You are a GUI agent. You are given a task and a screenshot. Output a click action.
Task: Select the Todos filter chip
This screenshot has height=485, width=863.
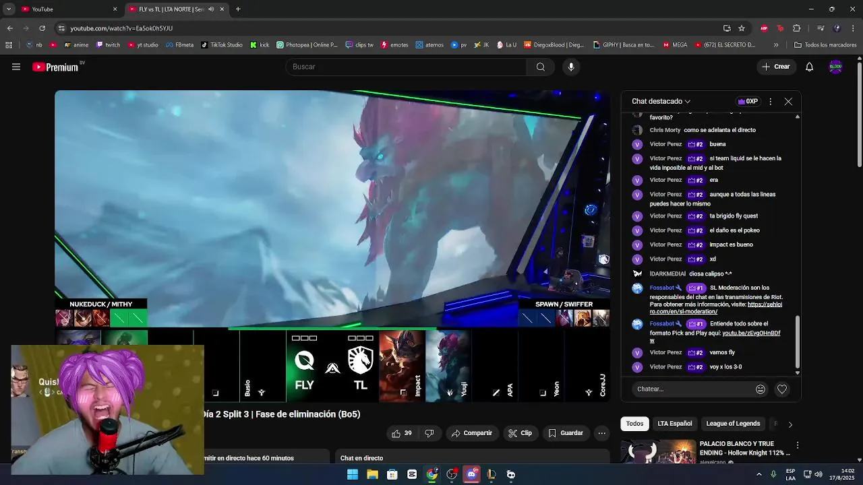[634, 424]
